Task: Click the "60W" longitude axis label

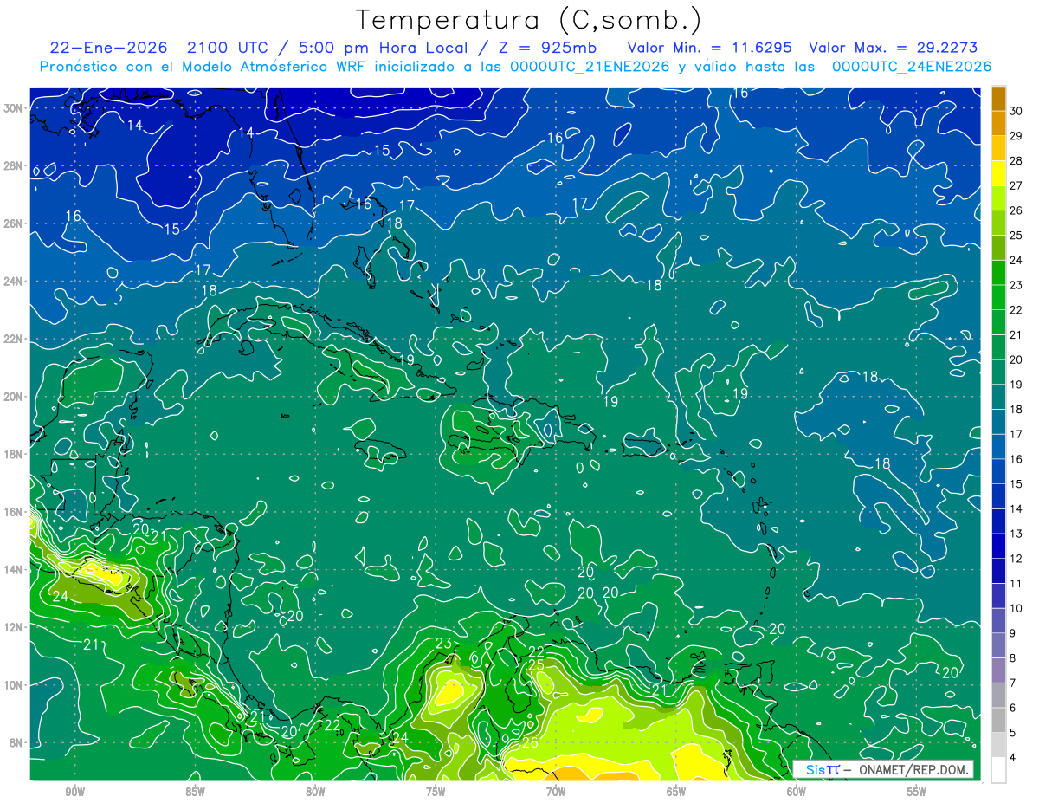Action: pos(797,792)
